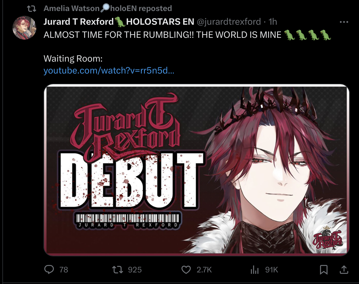The height and width of the screenshot is (284, 359).
Task: Bookmark this tweet
Action: click(324, 270)
